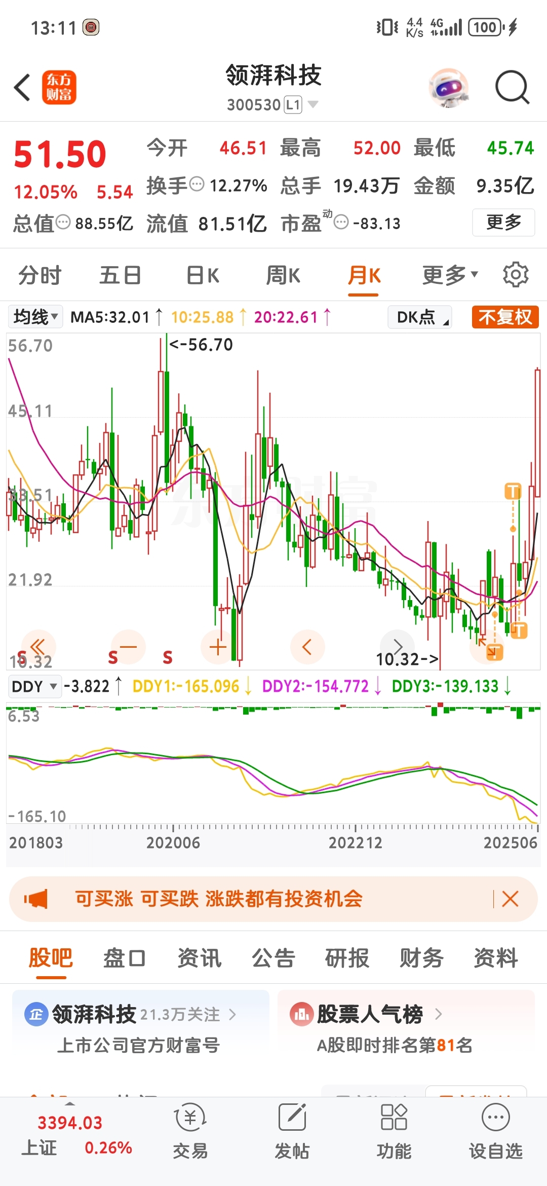Viewport: 547px width, 1186px height.
Task: Tap the megaphone promo icon
Action: (36, 899)
